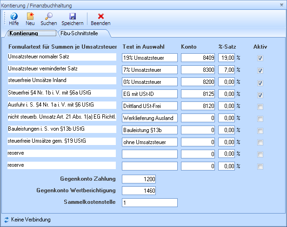The width and height of the screenshot is (287, 227).
Task: Toggle Aktiv checkbox for Bauleistung §13b
Action: 260,130
